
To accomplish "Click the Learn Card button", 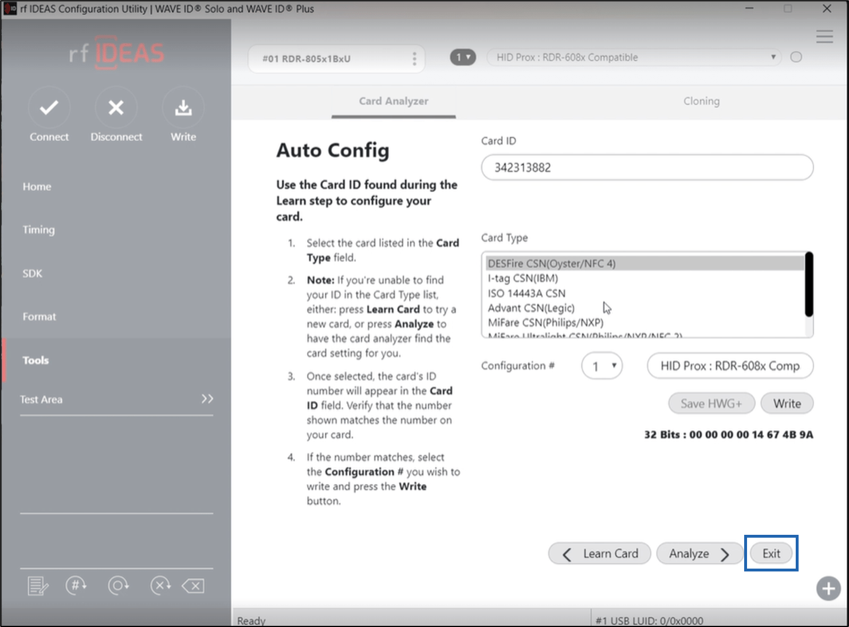I will point(600,554).
